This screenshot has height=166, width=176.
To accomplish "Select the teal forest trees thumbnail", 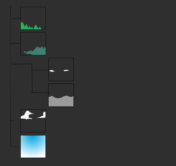I will [x=33, y=44].
